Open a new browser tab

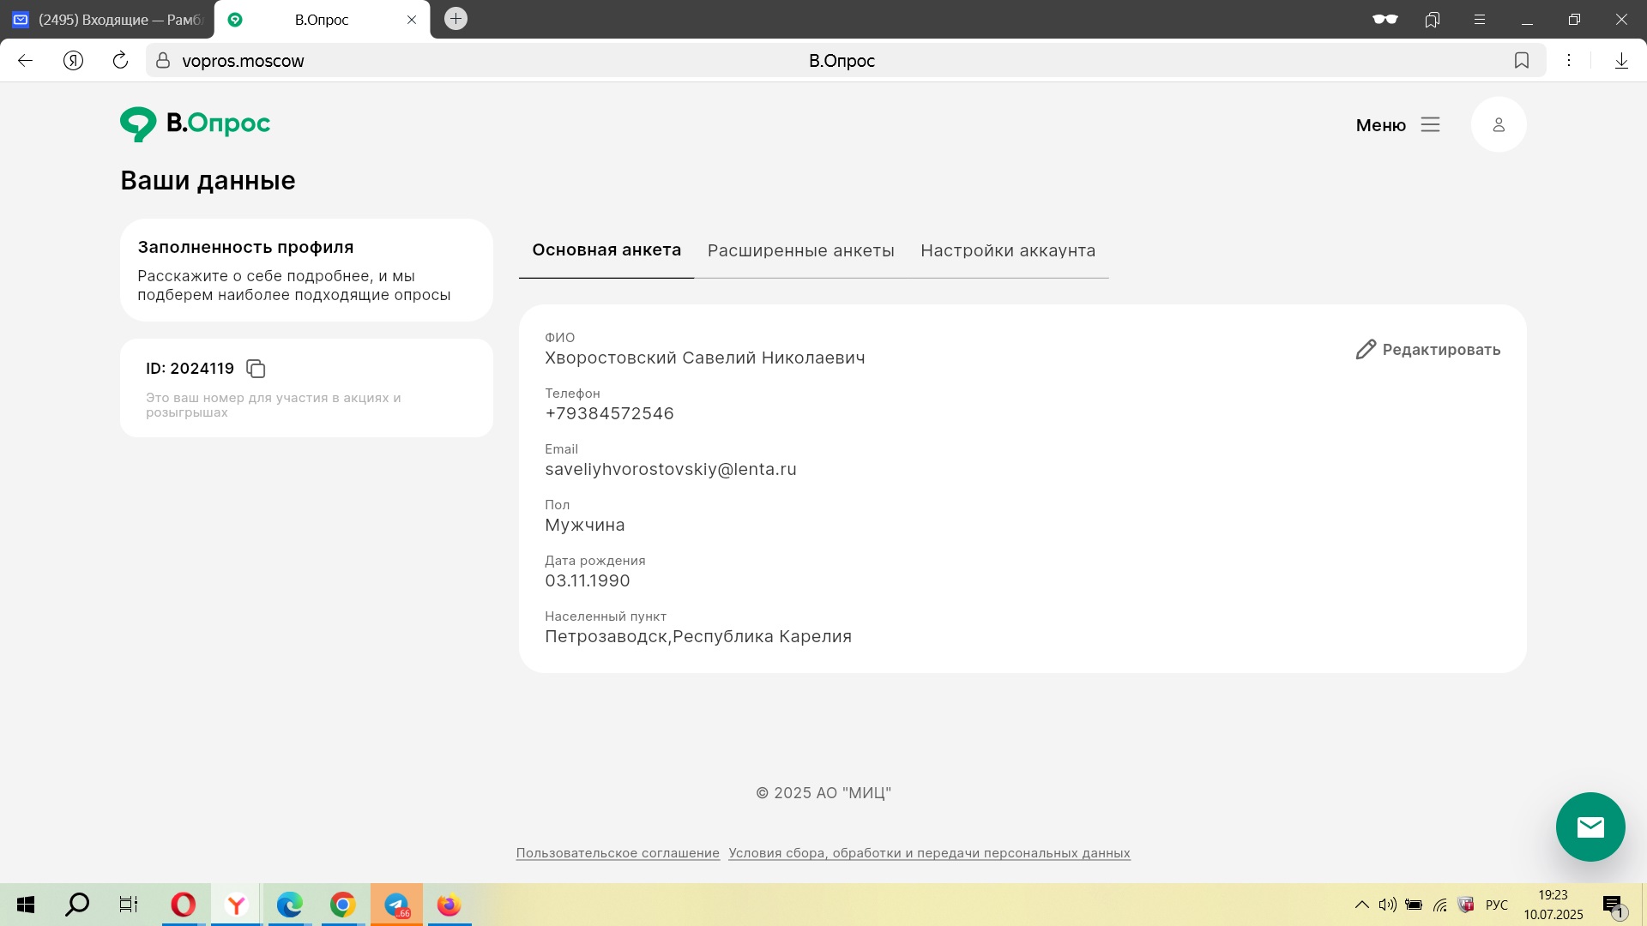(455, 19)
